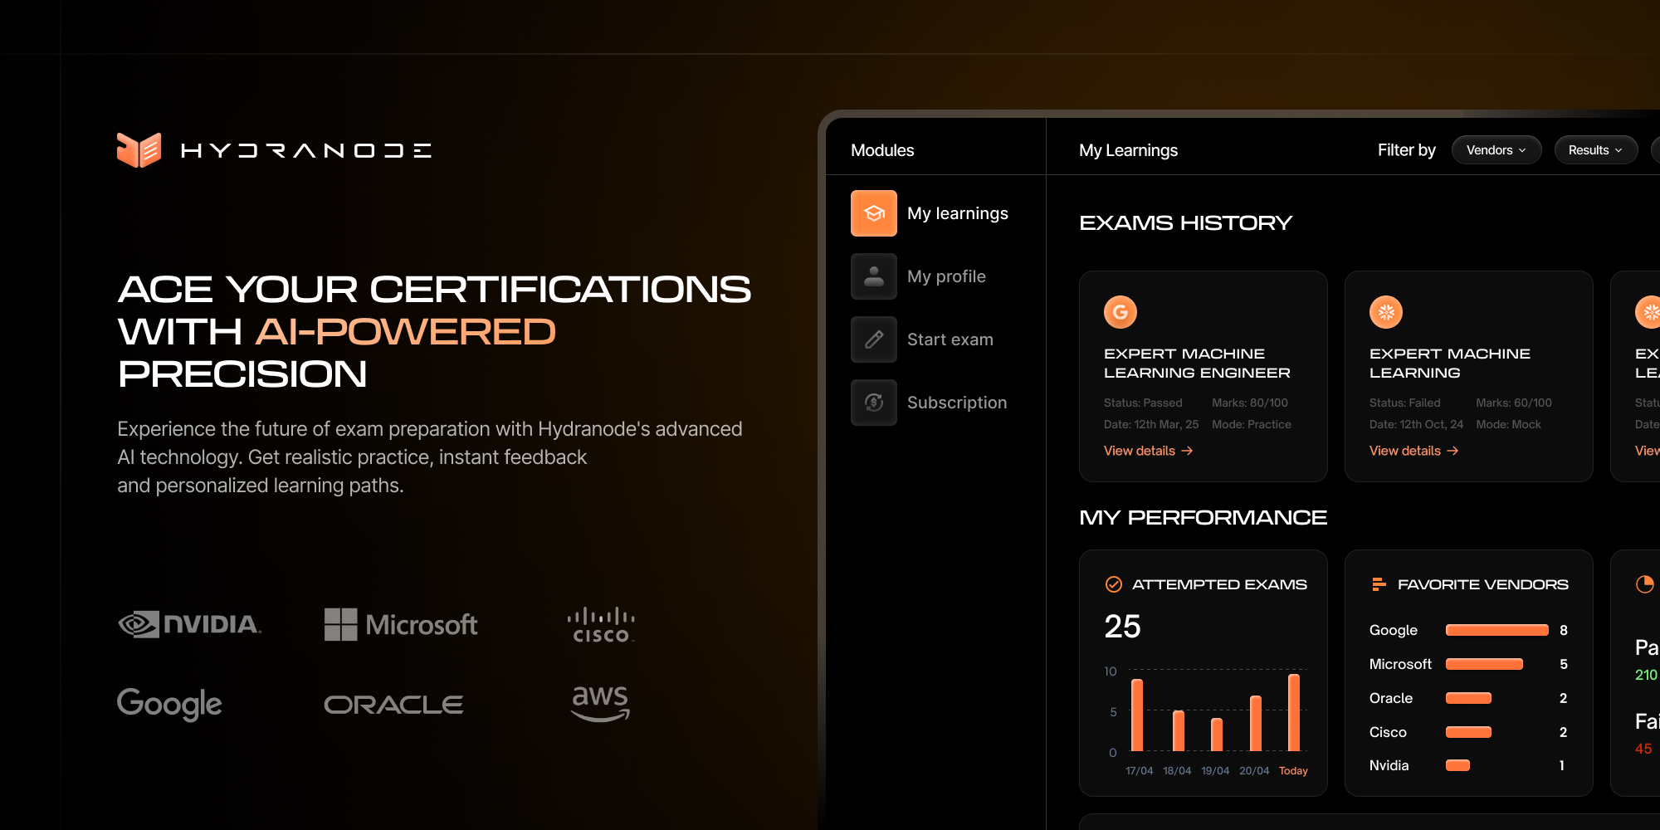Open the Subscription dollar icon
This screenshot has width=1660, height=830.
point(873,403)
